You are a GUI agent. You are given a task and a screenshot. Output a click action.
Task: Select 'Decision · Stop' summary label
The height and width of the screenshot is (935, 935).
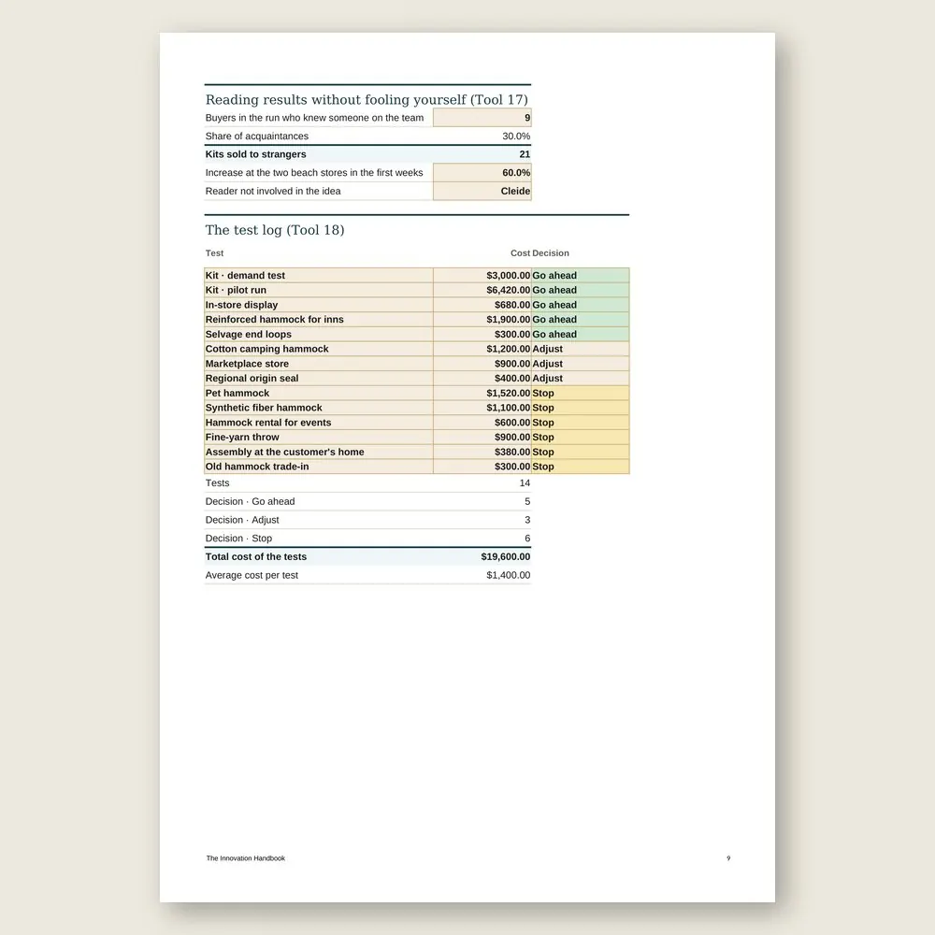pos(238,539)
